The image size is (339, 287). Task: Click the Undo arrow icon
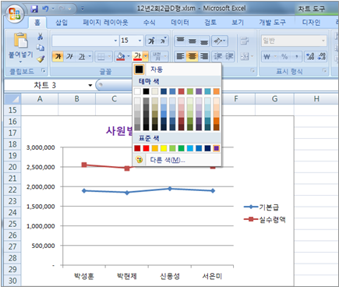pyautogui.click(x=45, y=9)
